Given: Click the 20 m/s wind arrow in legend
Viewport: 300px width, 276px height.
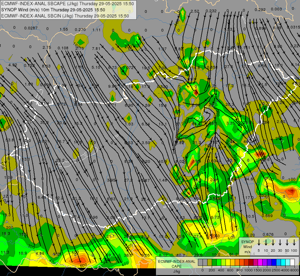Looking at the screenshot, I should point(273,242).
